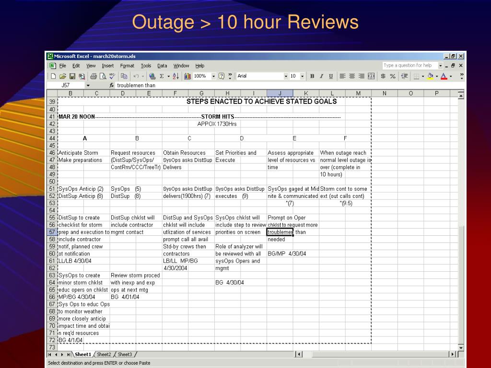Toggle Align Right
491x368 pixels.
(362, 76)
